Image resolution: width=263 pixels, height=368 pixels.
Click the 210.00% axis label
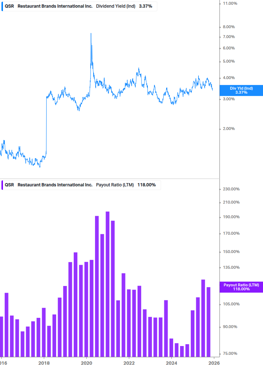pyautogui.click(x=231, y=202)
